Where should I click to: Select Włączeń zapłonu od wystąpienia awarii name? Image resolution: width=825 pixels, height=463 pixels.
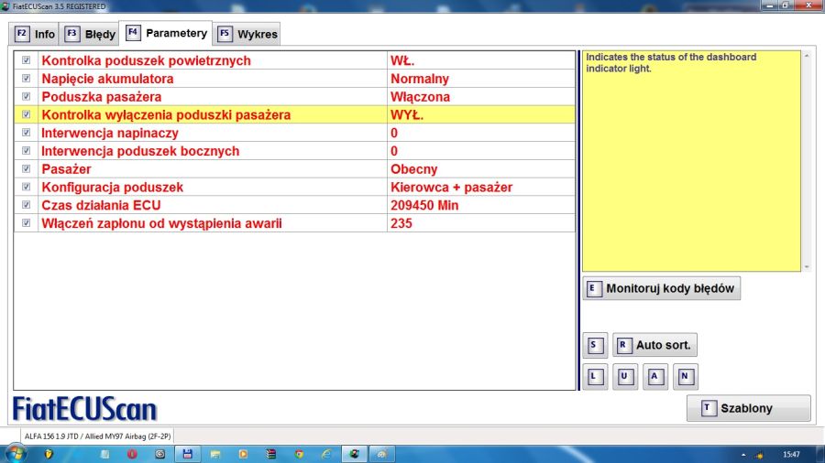161,223
